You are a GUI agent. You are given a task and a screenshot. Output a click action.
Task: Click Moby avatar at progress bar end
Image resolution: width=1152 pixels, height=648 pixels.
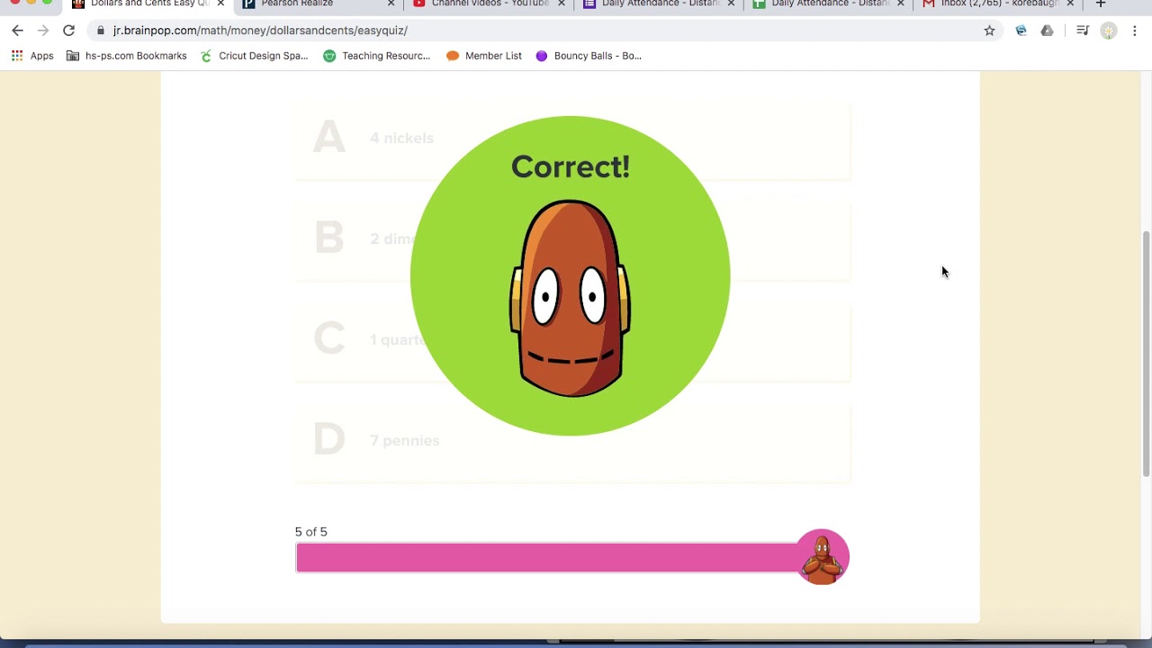pyautogui.click(x=822, y=556)
